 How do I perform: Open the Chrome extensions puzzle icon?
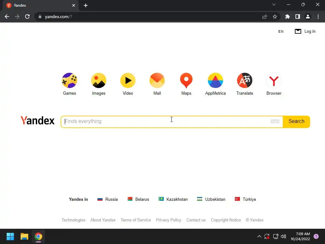288,17
